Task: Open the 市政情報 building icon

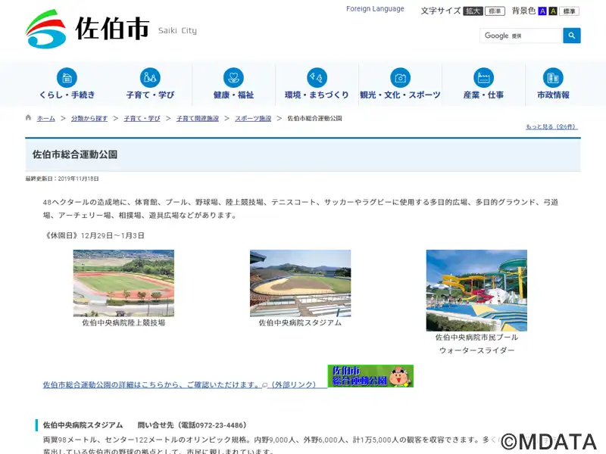Action: [x=553, y=78]
